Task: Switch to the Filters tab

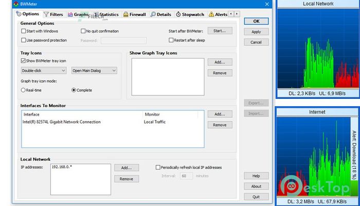Action: point(53,14)
